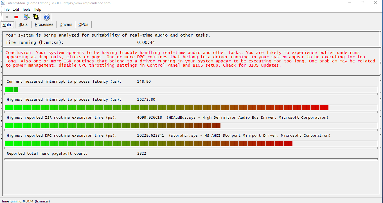Select the hard pagefault count 2822
Image resolution: width=383 pixels, height=203 pixels.
click(x=142, y=154)
